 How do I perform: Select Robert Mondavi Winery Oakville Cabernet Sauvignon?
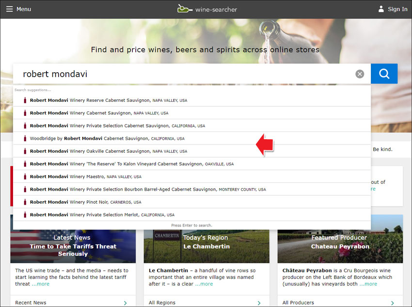pos(192,151)
